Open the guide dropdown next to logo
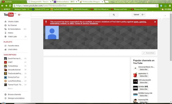Screen dimensions: 172x104 20,15
